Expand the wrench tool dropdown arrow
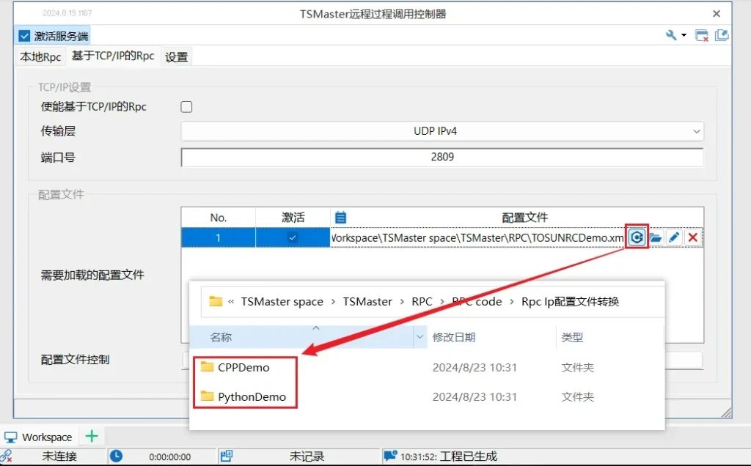Screen dimensions: 751x466 (x=684, y=35)
